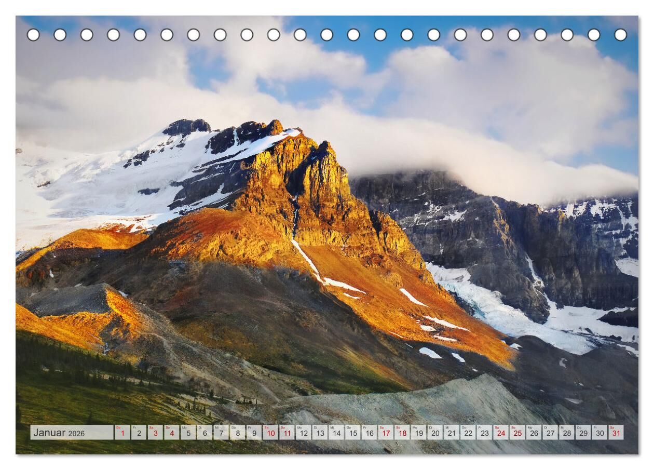
Task: Click the last binding hole at right
Action: [620, 35]
